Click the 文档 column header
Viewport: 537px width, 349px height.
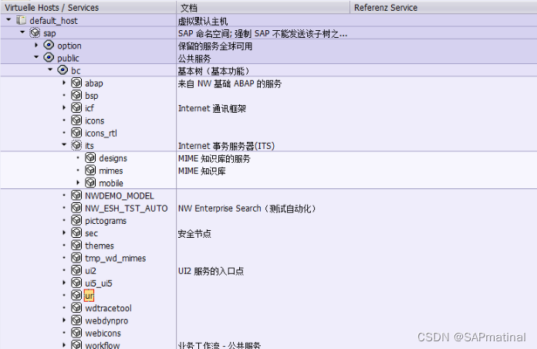tap(263, 7)
